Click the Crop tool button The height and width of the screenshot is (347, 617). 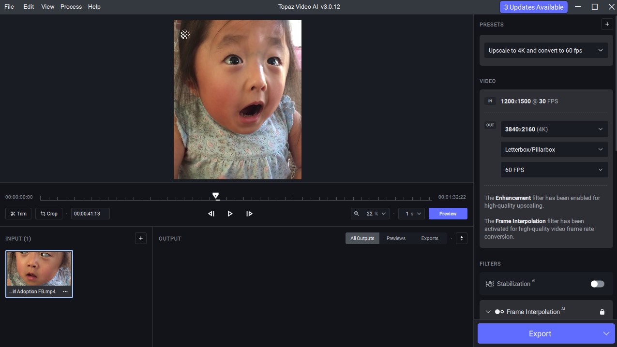pyautogui.click(x=49, y=214)
